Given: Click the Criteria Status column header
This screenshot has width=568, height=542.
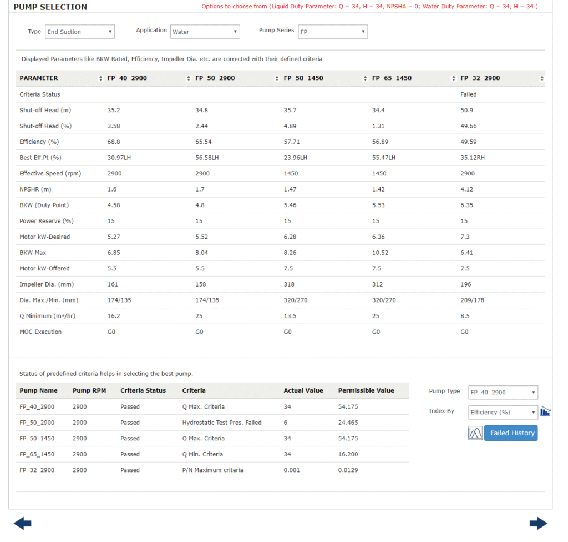Looking at the screenshot, I should pos(143,390).
